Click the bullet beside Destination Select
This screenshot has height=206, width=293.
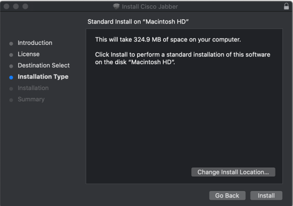(x=11, y=66)
